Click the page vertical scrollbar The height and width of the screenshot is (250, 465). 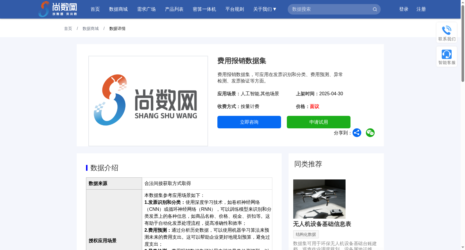point(463,44)
